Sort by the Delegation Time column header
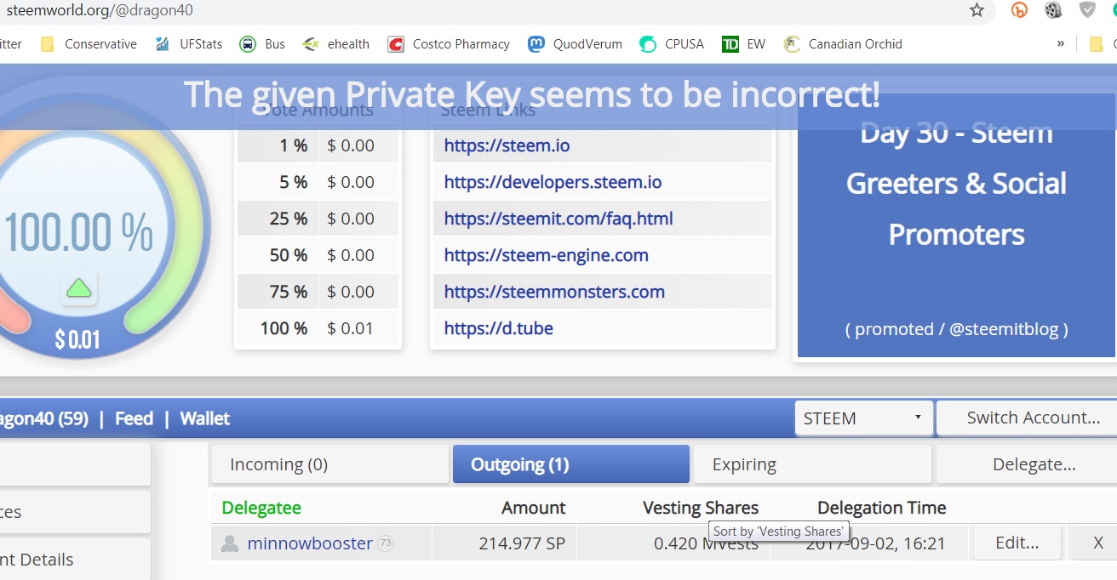Screen dimensions: 1117x580 [881, 508]
